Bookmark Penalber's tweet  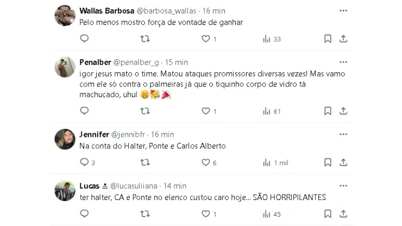[x=328, y=111]
